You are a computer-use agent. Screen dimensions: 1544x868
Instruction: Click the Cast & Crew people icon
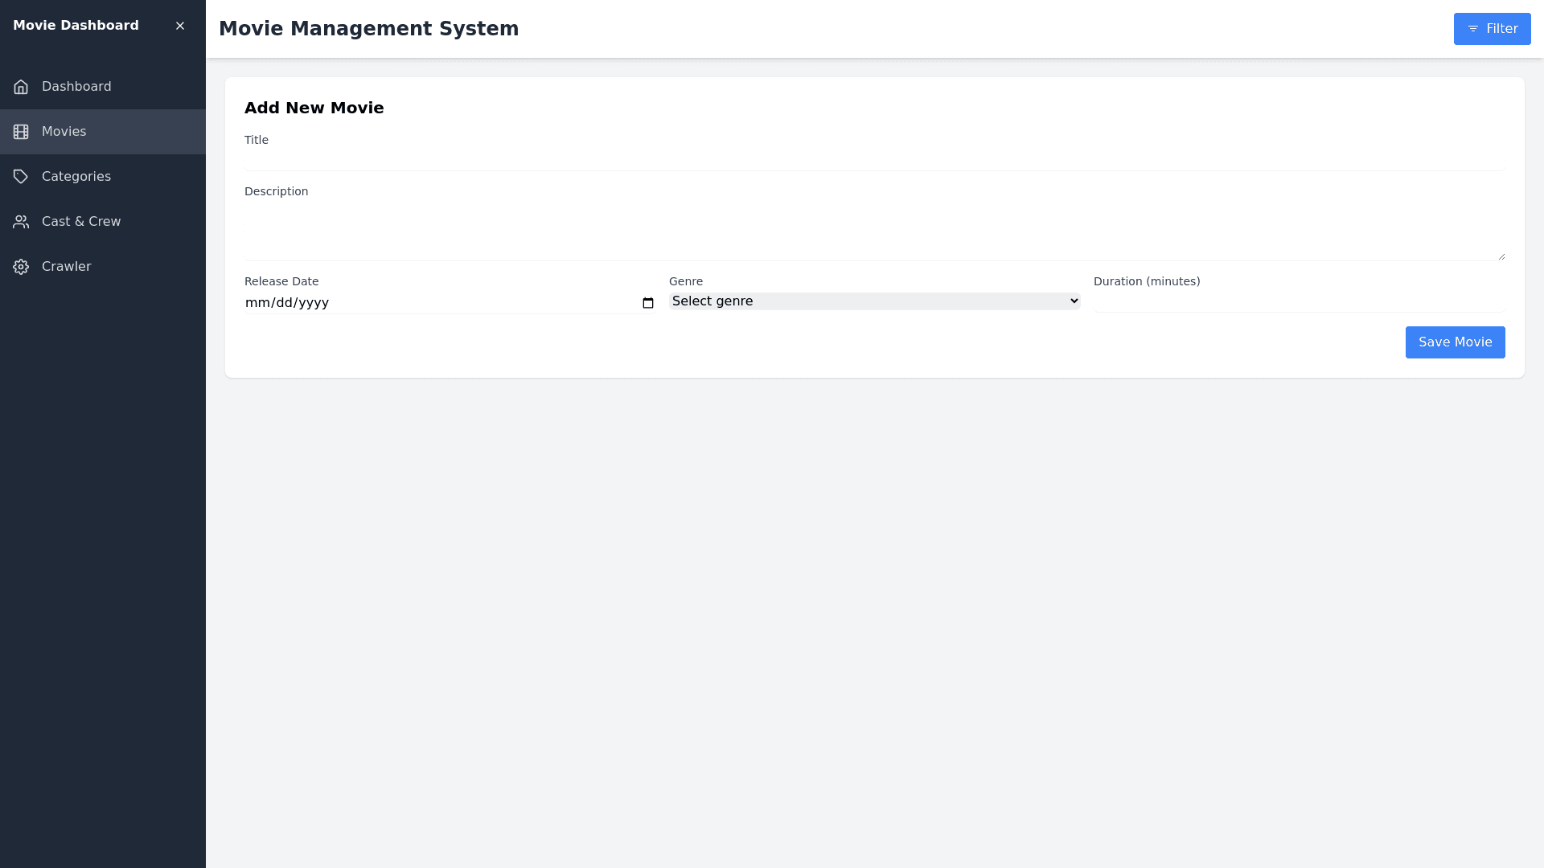pos(21,222)
